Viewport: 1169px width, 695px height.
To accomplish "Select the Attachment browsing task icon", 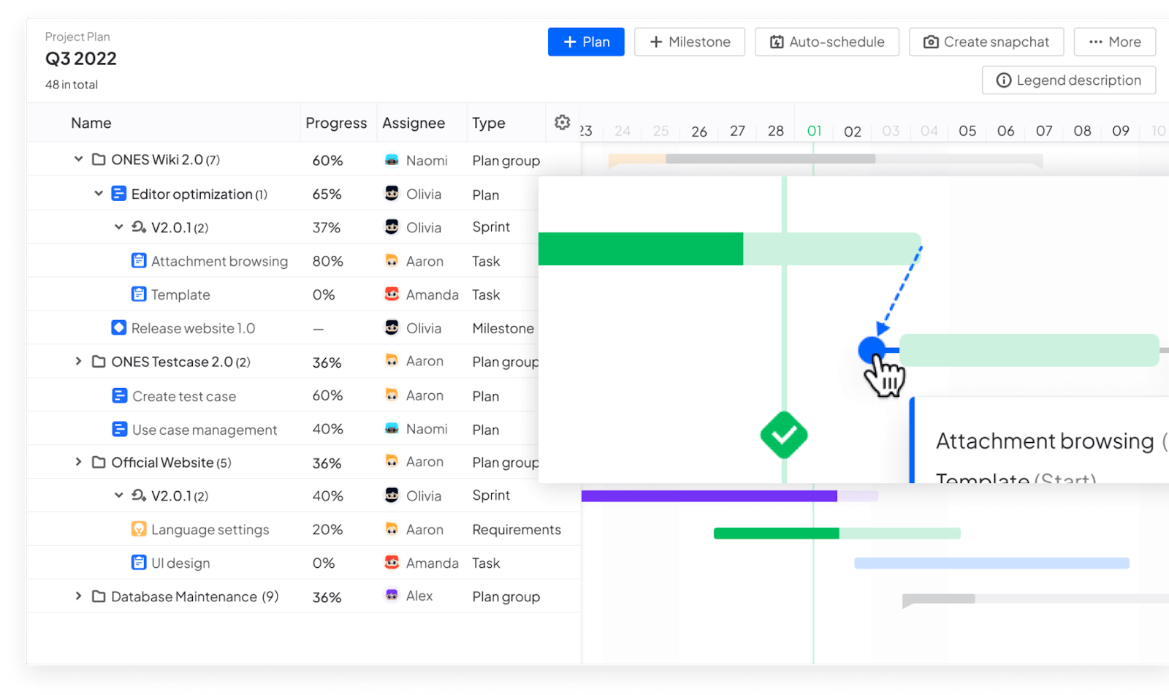I will (140, 260).
